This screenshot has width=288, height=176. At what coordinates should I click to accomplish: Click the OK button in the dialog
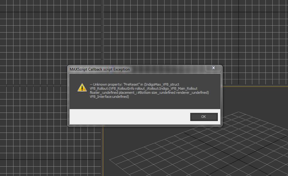click(x=204, y=117)
